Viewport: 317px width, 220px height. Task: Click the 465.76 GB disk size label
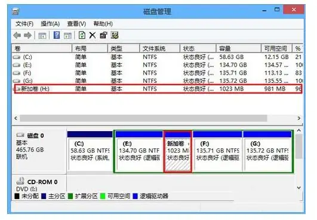30,150
